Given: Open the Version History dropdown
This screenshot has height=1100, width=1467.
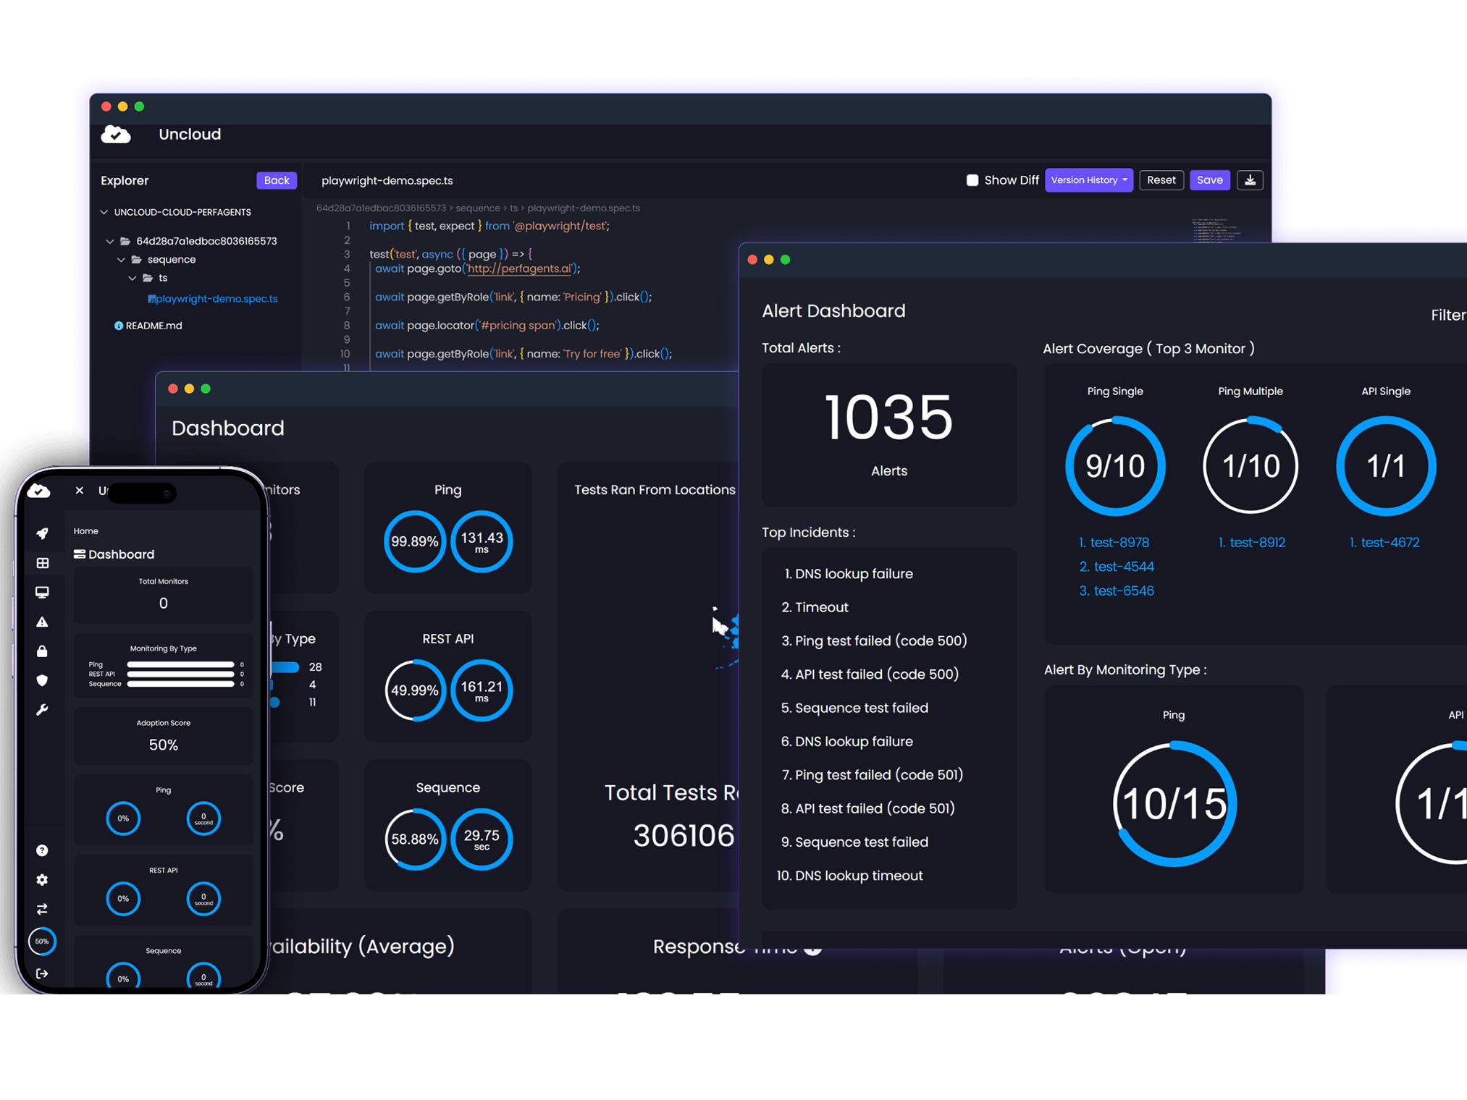Looking at the screenshot, I should click(1088, 180).
